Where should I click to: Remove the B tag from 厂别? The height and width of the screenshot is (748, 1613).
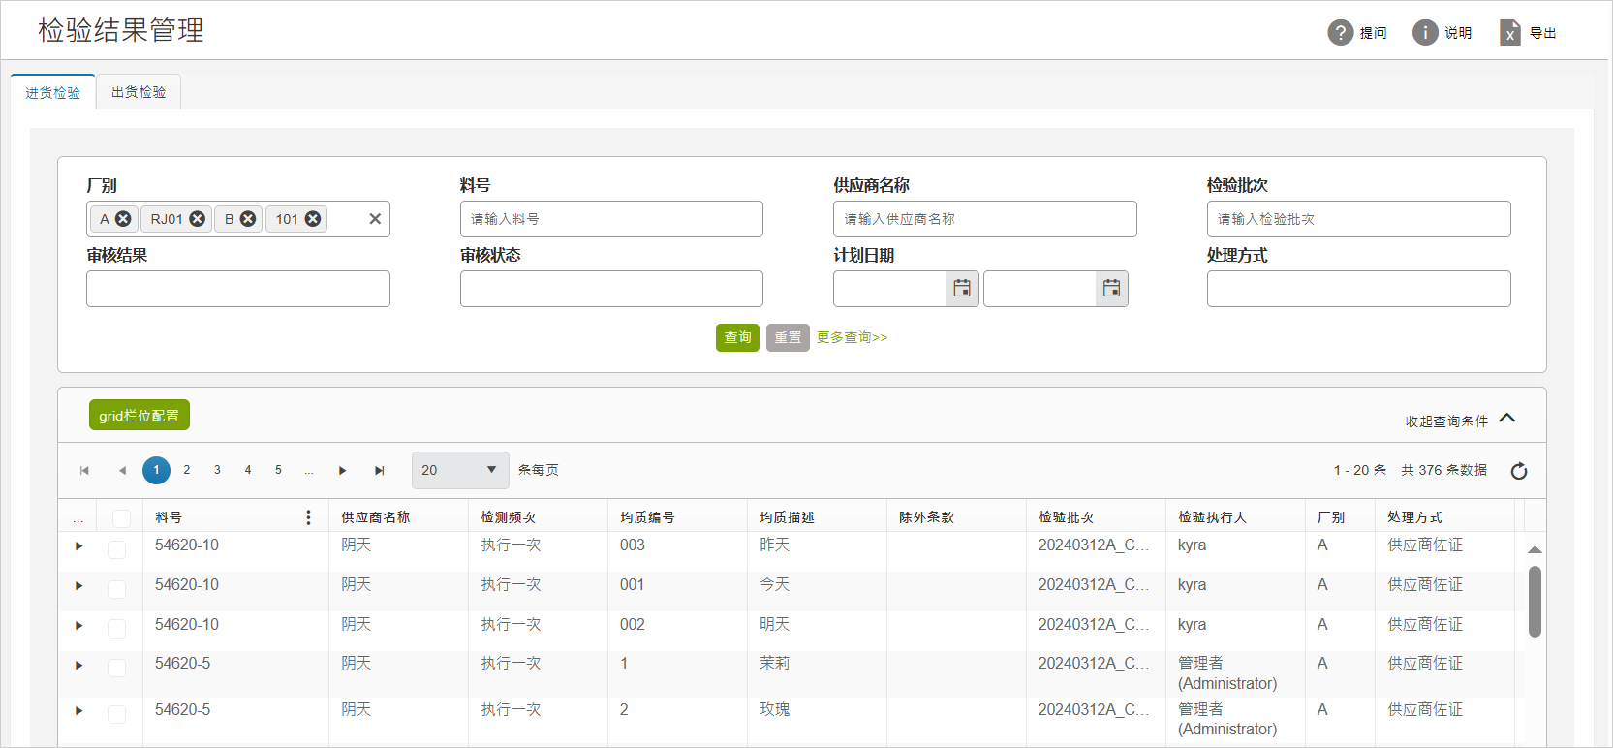tap(248, 219)
